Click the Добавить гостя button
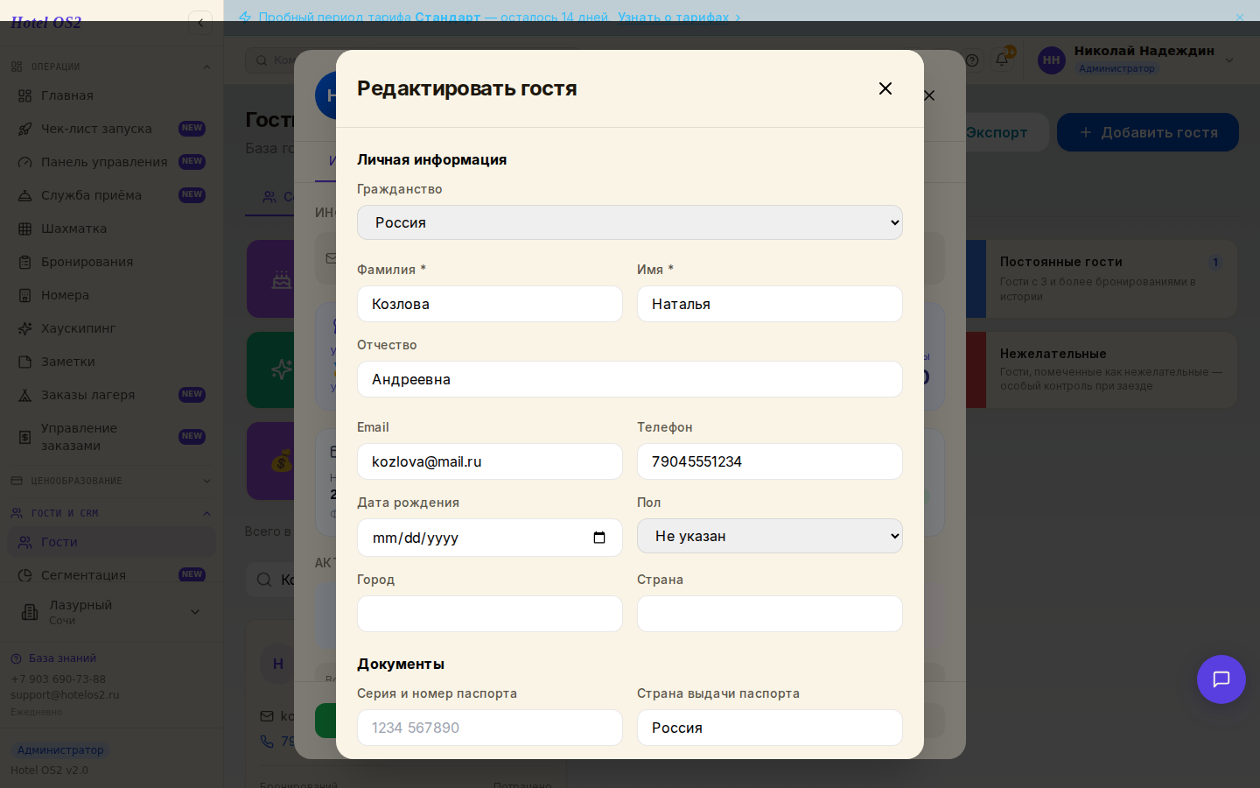This screenshot has width=1260, height=788. tap(1148, 132)
